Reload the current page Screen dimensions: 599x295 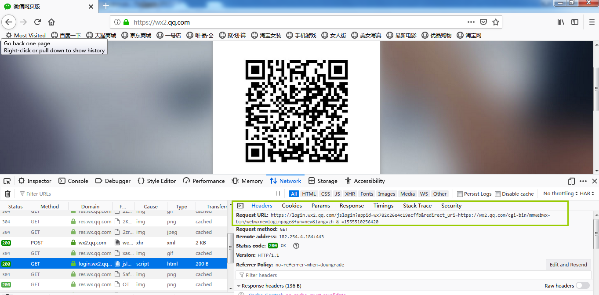pyautogui.click(x=37, y=22)
